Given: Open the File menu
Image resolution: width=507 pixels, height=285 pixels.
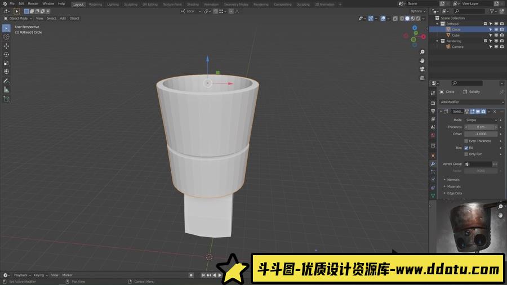Looking at the screenshot, I should (12, 3).
